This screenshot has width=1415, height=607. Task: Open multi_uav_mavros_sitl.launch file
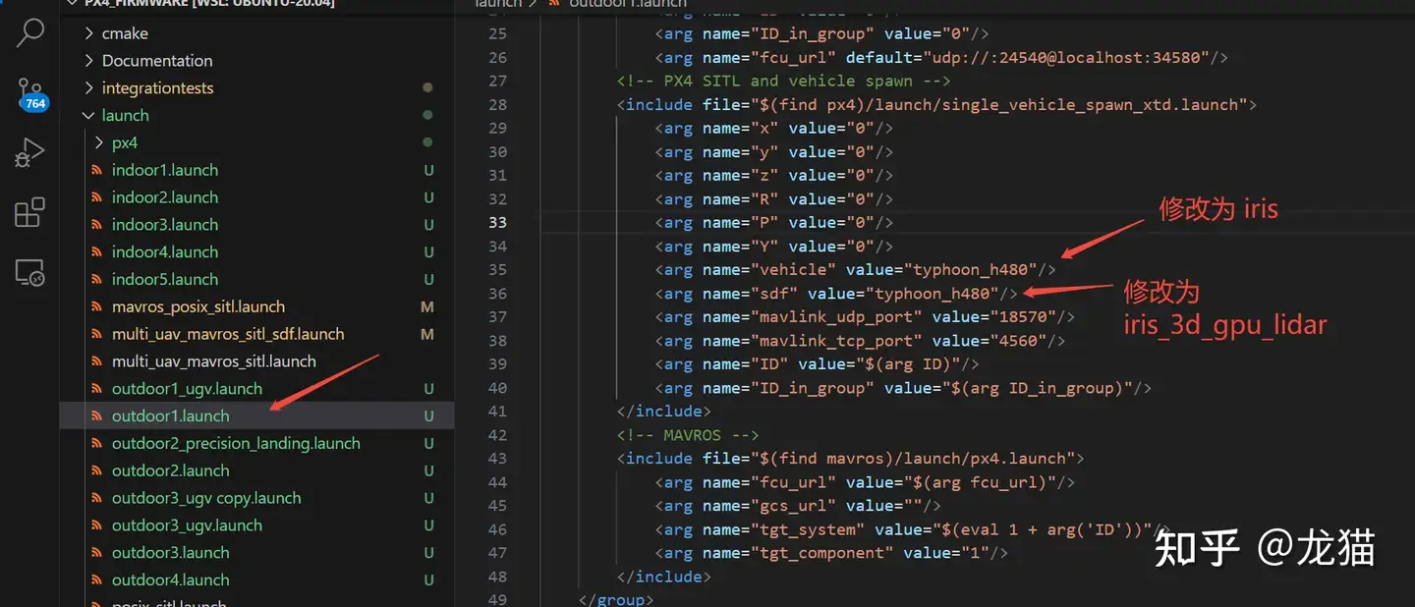pyautogui.click(x=214, y=361)
